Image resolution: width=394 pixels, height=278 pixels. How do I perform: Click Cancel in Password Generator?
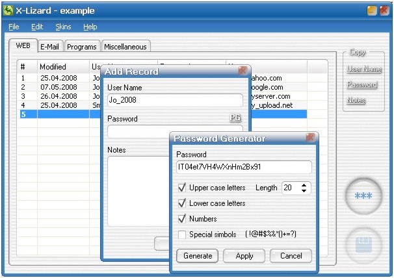(291, 256)
